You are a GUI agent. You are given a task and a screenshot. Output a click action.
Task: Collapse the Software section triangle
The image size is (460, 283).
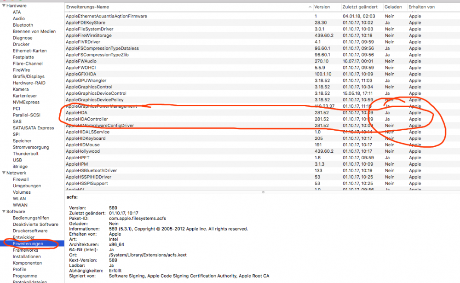coord(4,211)
